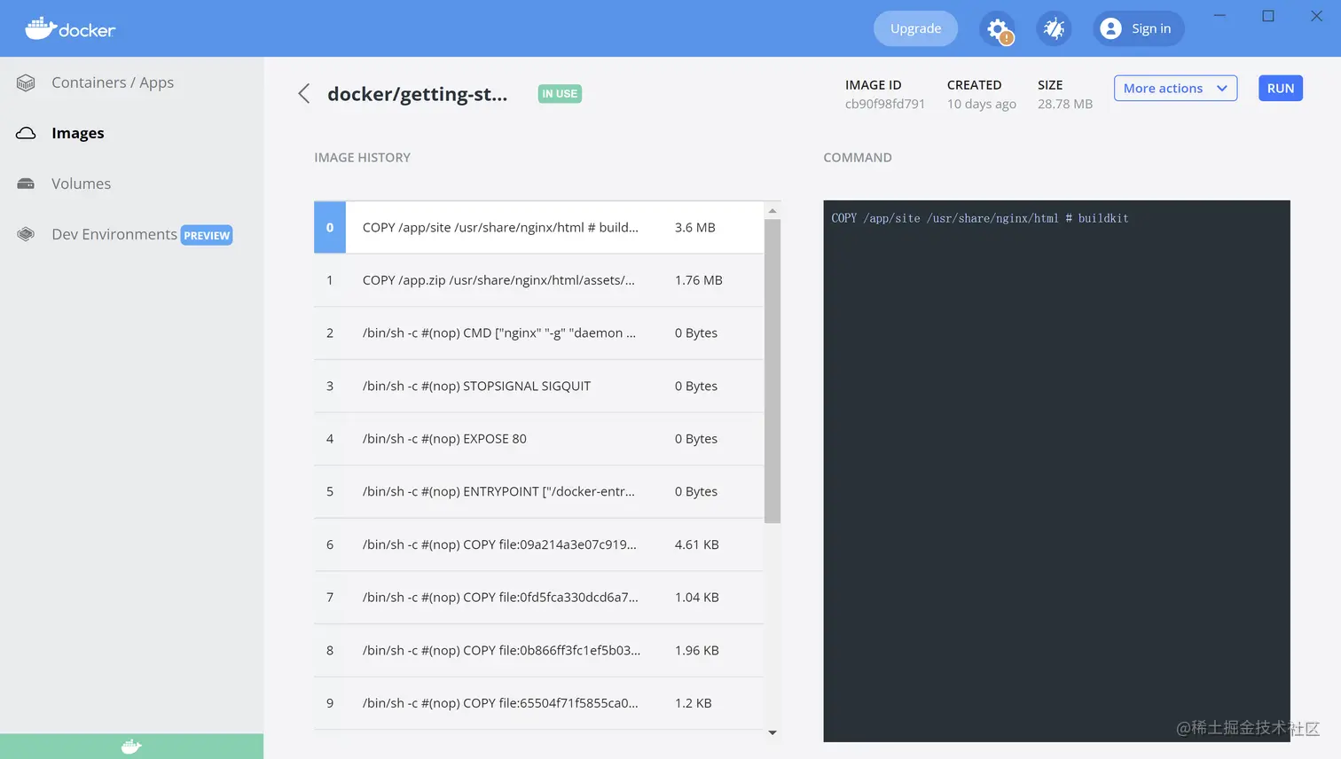
Task: Open the Images section
Action: [78, 133]
